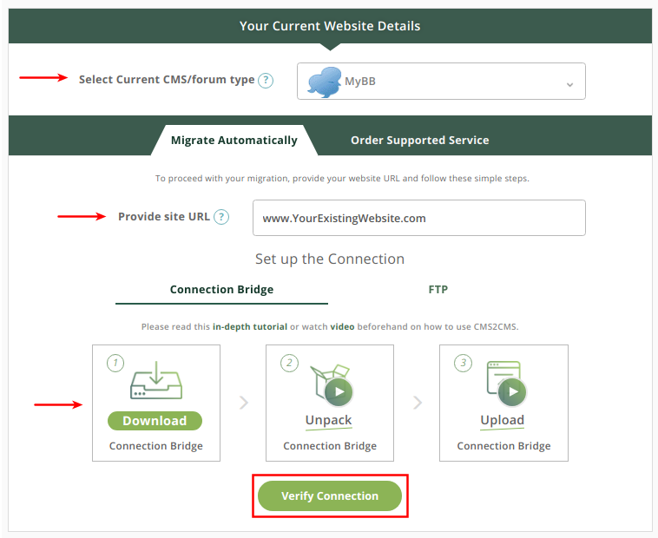
Task: Expand the CMS selector using its chevron arrow
Action: pyautogui.click(x=569, y=85)
